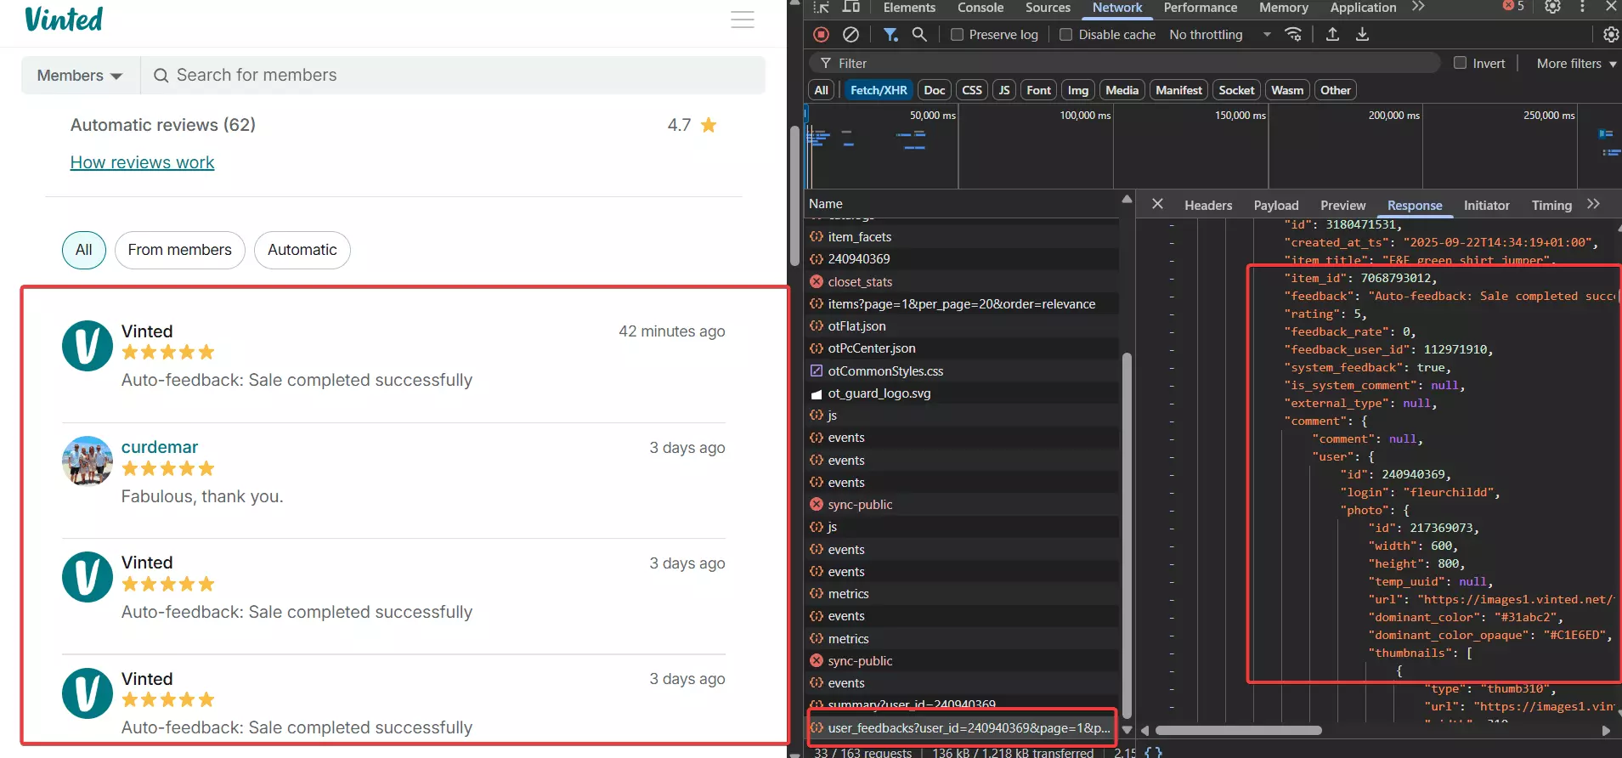Open the How reviews work link
The image size is (1622, 758).
(x=142, y=162)
